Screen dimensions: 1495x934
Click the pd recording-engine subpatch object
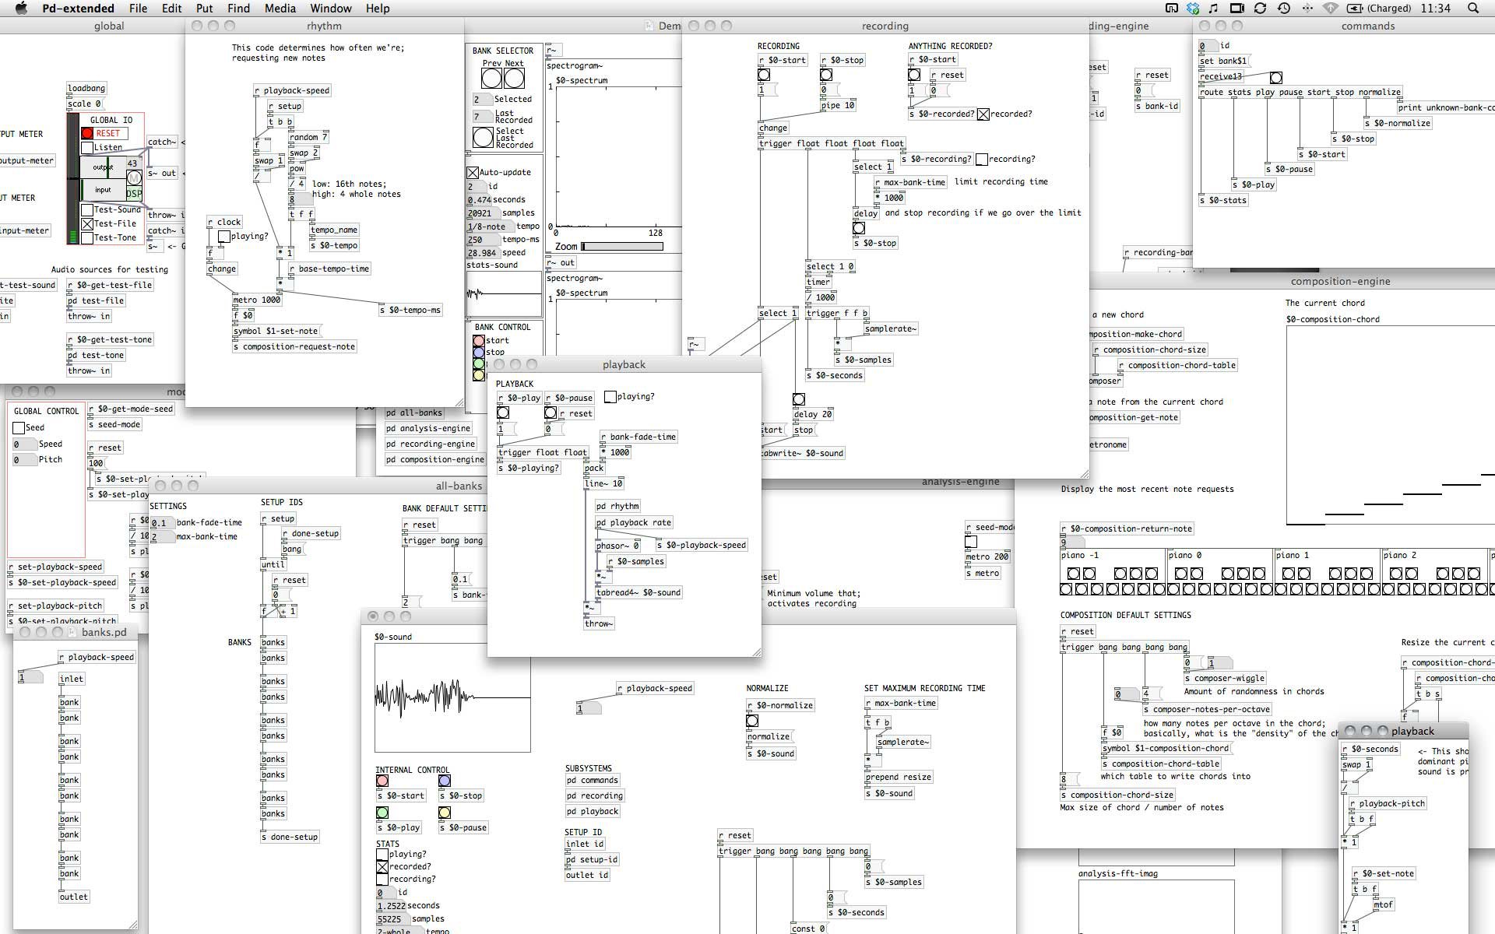[431, 444]
